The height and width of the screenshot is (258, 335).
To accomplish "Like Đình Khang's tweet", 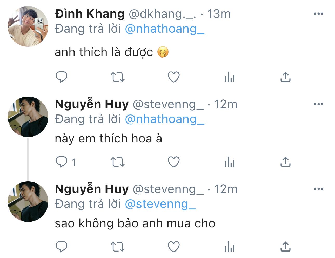I will pyautogui.click(x=174, y=77).
